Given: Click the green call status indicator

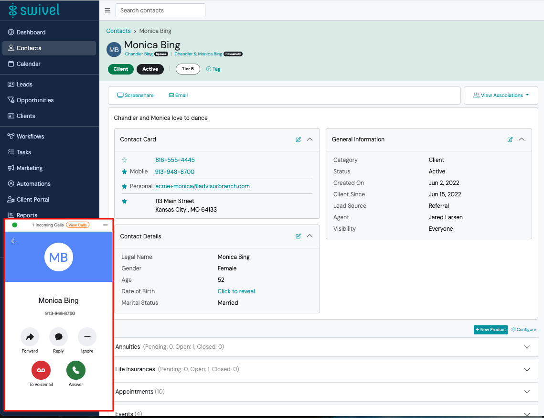Looking at the screenshot, I should [15, 225].
